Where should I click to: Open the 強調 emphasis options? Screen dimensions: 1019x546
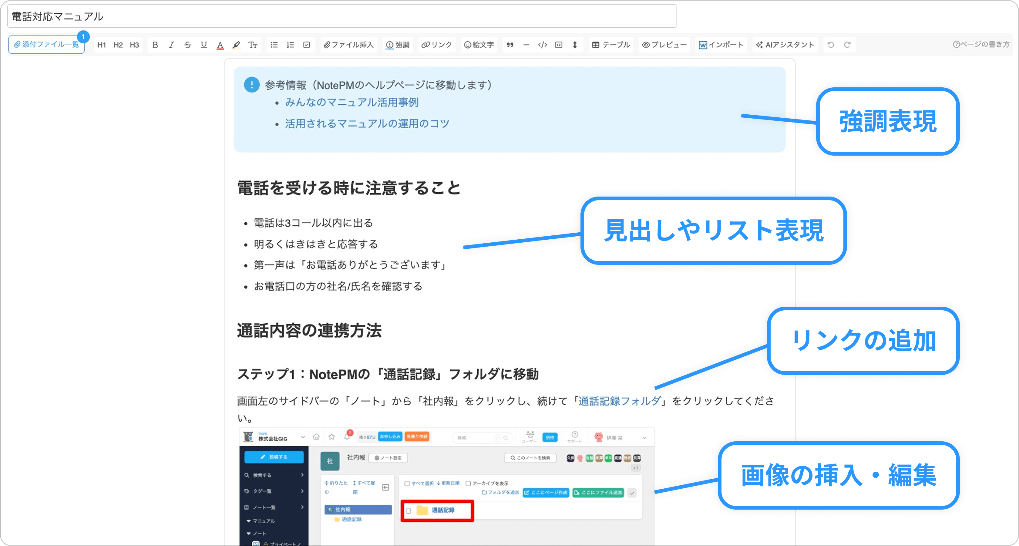(398, 45)
